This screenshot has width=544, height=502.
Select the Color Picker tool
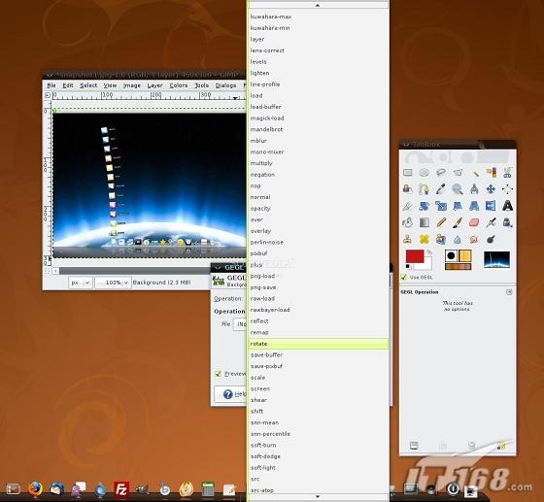(441, 189)
